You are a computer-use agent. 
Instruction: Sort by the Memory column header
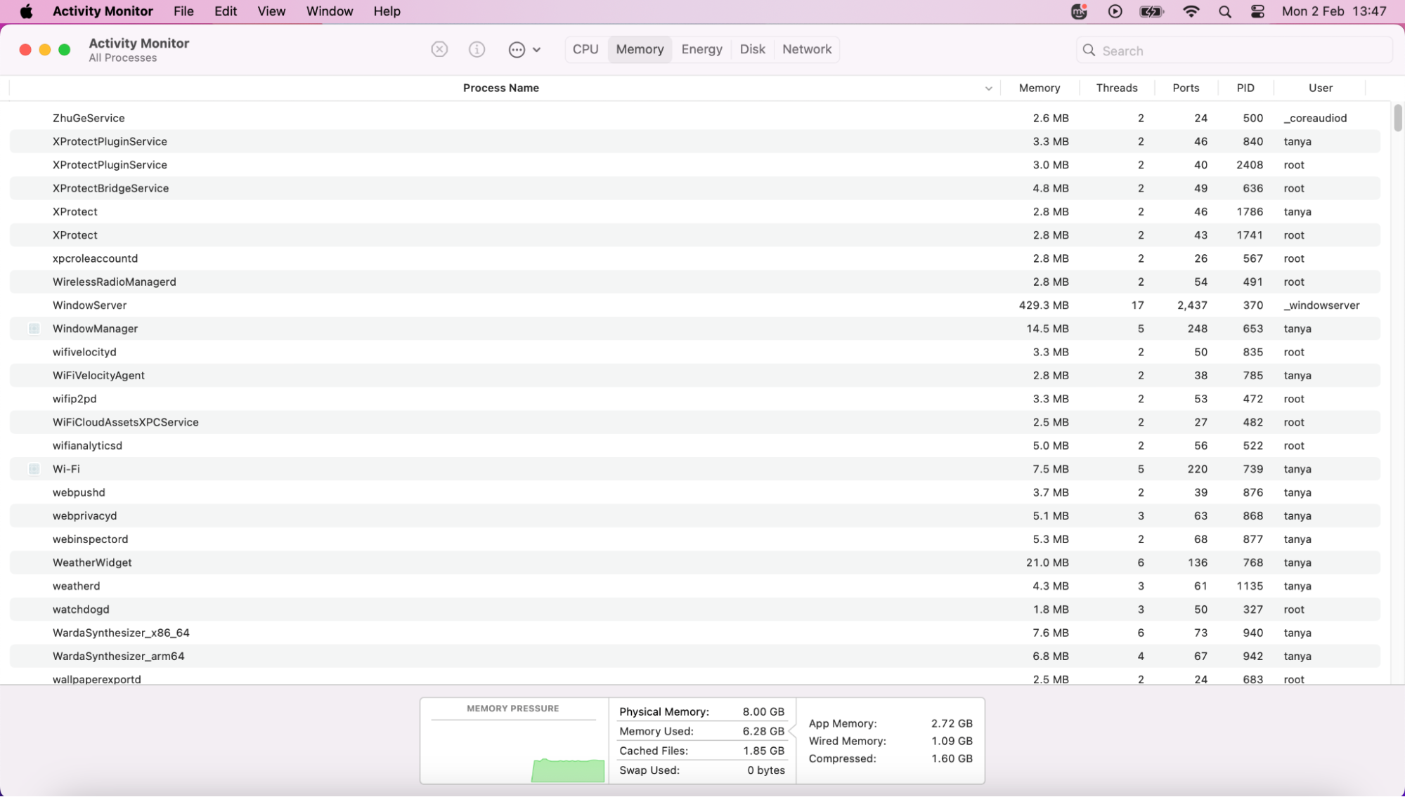[x=1039, y=88]
